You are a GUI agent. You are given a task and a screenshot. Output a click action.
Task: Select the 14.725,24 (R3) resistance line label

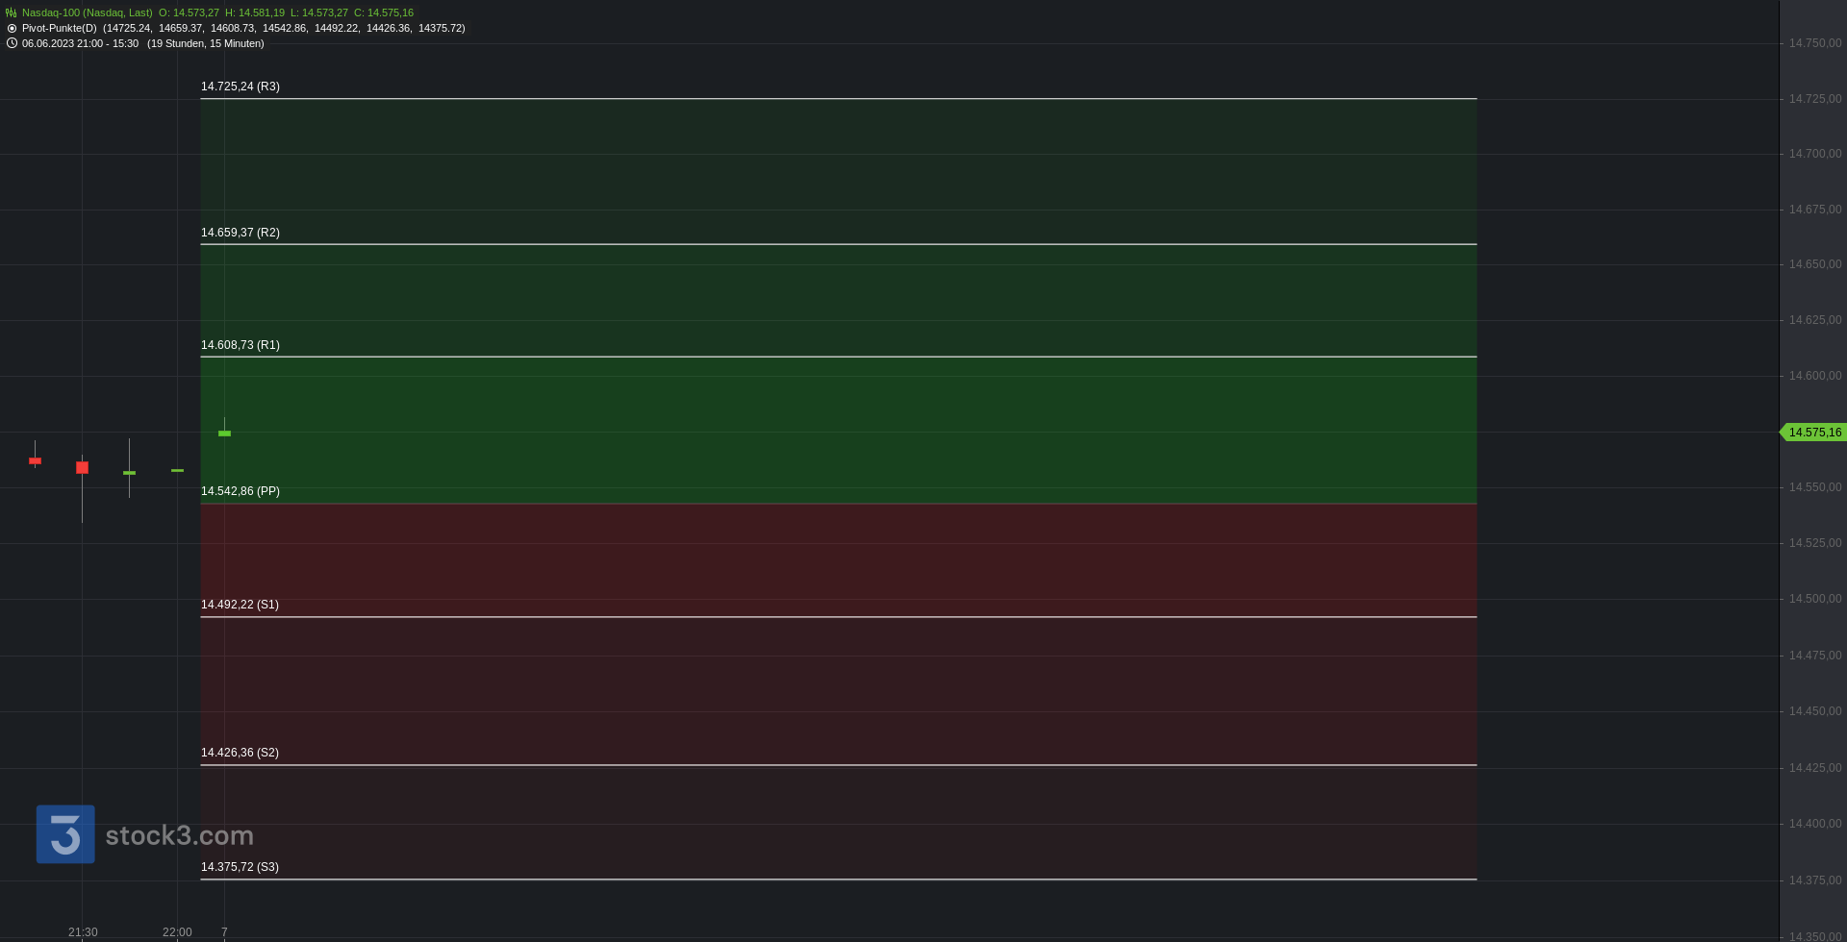(x=240, y=87)
